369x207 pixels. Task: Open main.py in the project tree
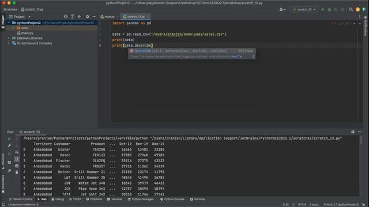click(25, 33)
